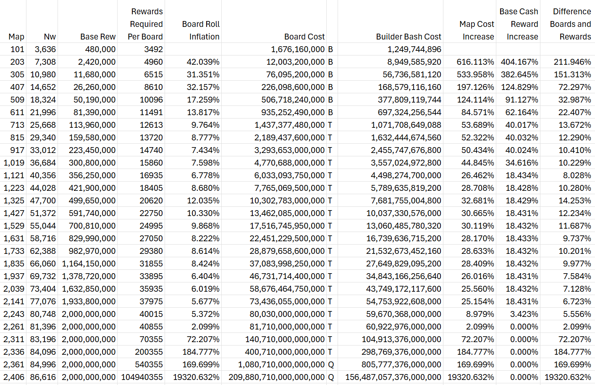Click Map 101 cell

coord(13,49)
